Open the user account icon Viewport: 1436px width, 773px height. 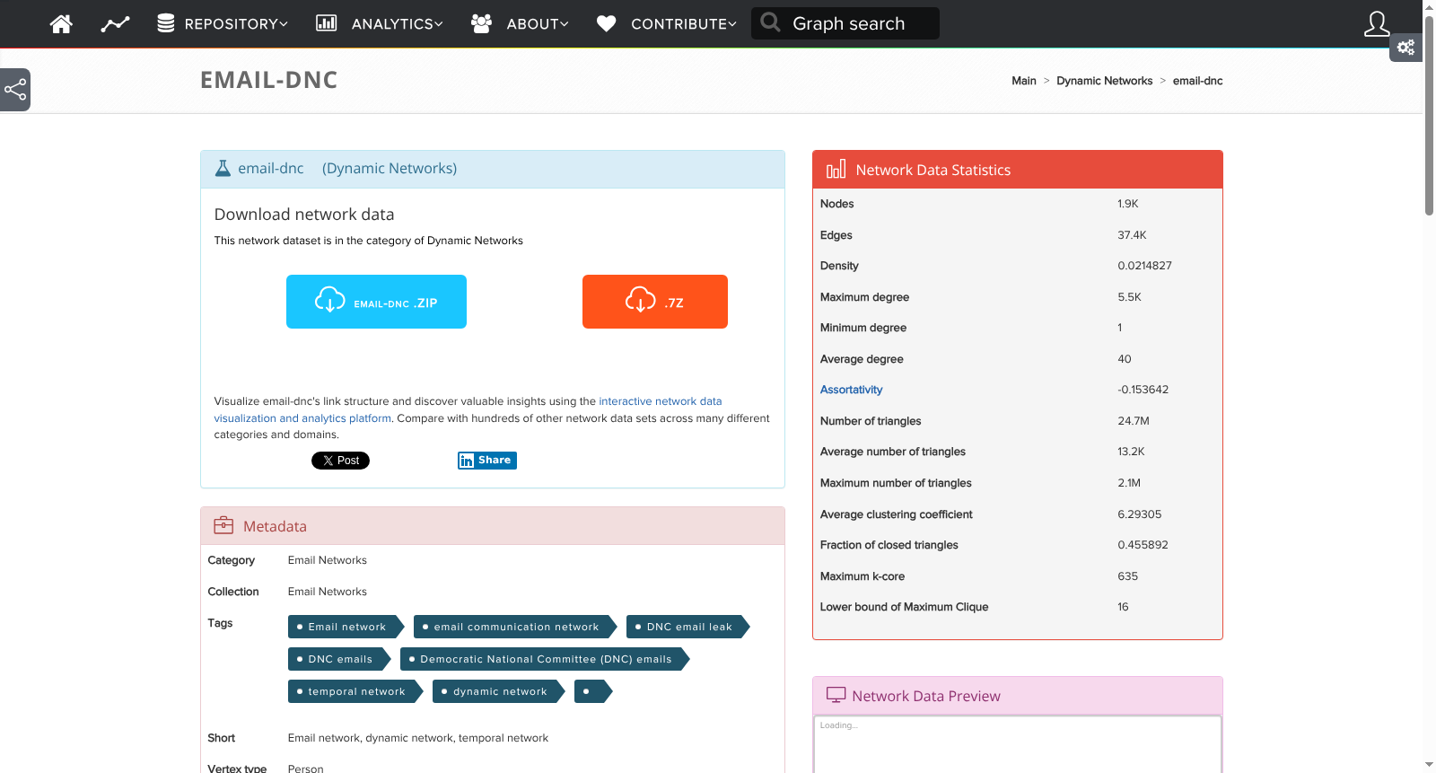tap(1377, 23)
